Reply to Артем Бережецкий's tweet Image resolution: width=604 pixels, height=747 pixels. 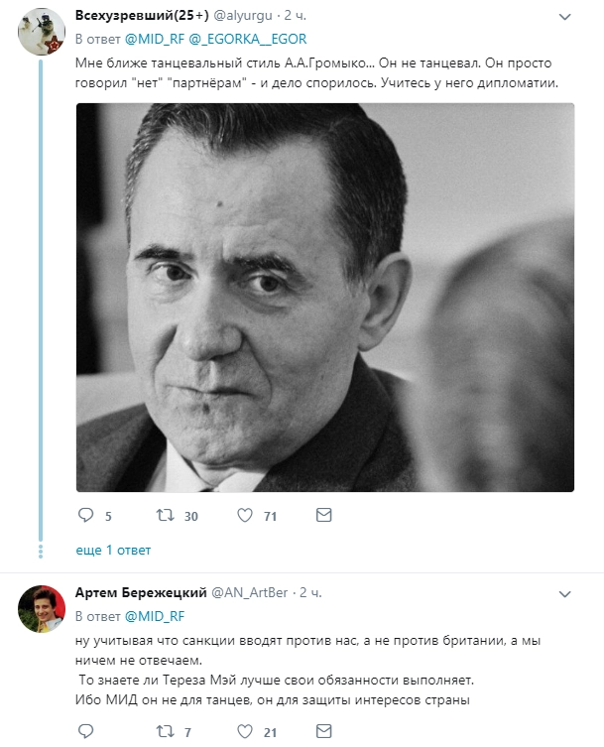pyautogui.click(x=85, y=732)
